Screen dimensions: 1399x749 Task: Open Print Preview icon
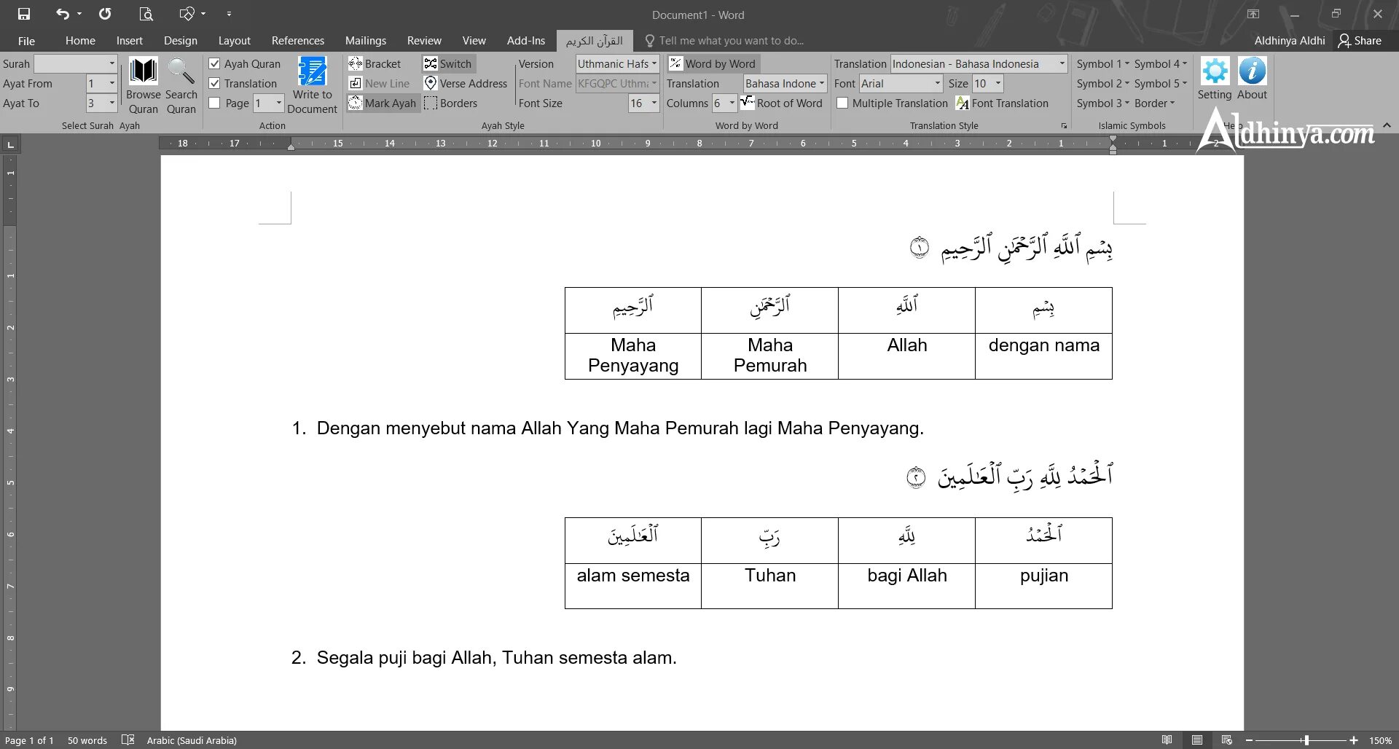click(146, 14)
